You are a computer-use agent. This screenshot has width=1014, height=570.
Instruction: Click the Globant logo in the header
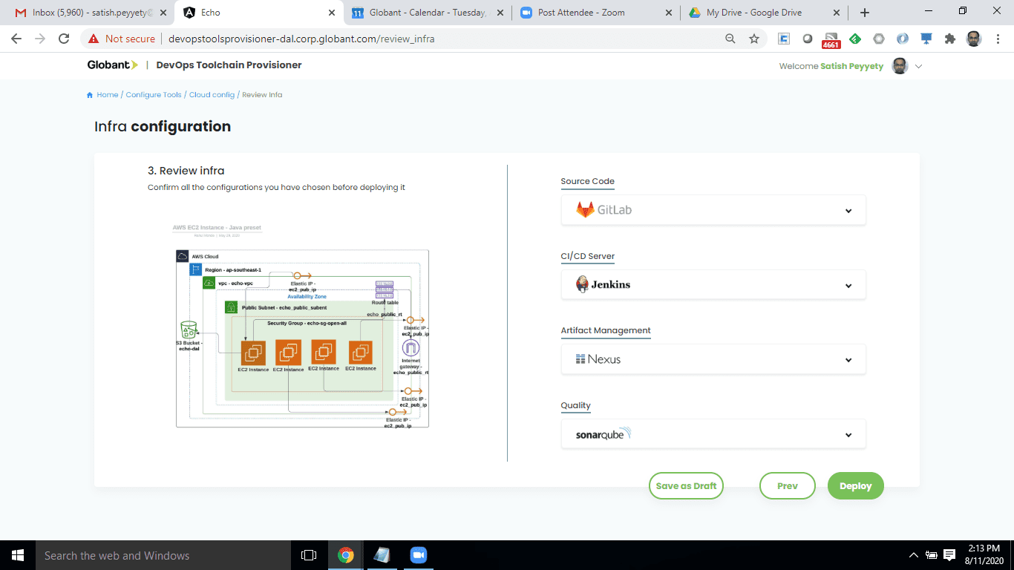pyautogui.click(x=111, y=65)
